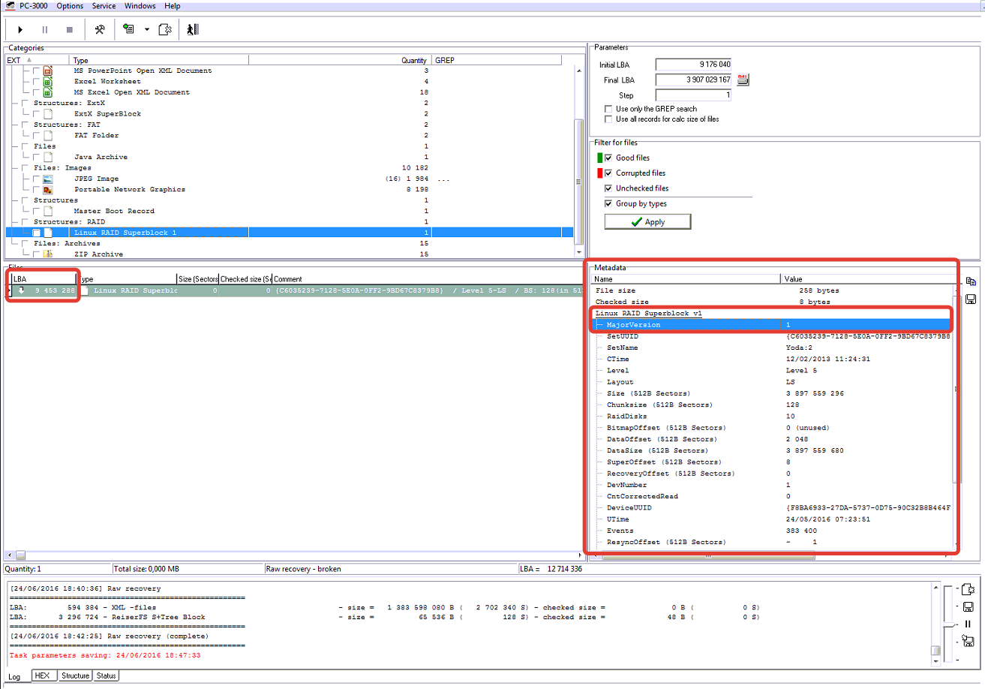Image resolution: width=985 pixels, height=689 pixels.
Task: Switch to the Structure tab
Action: 76,675
